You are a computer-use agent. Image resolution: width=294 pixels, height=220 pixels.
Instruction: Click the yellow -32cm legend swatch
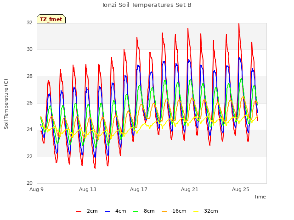[x=196, y=212]
